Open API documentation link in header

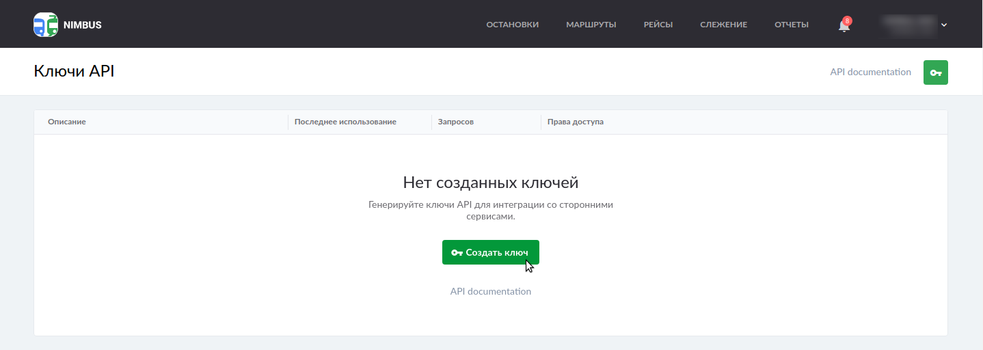tap(870, 72)
